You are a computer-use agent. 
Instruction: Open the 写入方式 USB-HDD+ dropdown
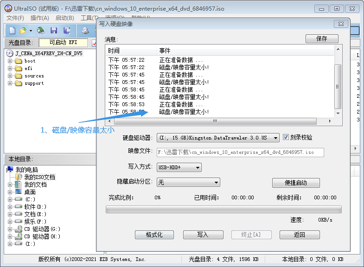click(198, 167)
